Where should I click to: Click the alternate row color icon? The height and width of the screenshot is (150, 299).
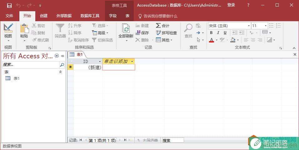click(x=269, y=40)
